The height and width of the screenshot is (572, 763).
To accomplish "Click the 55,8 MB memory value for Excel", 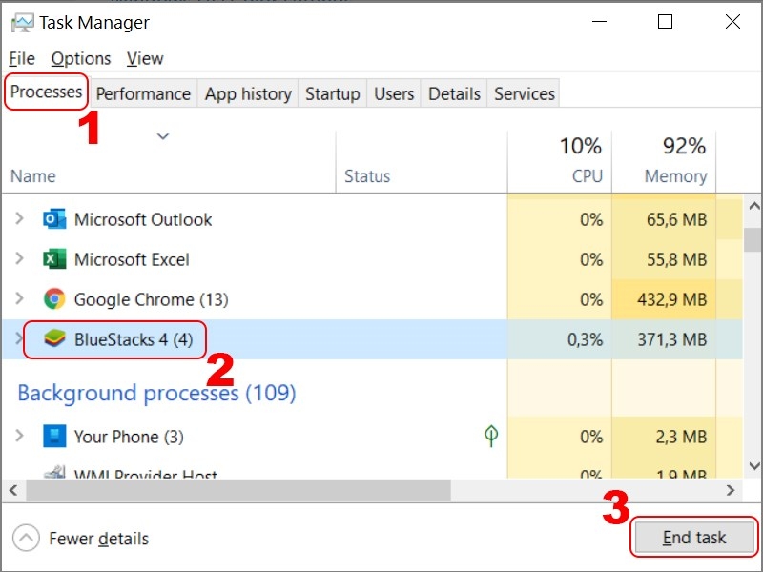I will 676,259.
